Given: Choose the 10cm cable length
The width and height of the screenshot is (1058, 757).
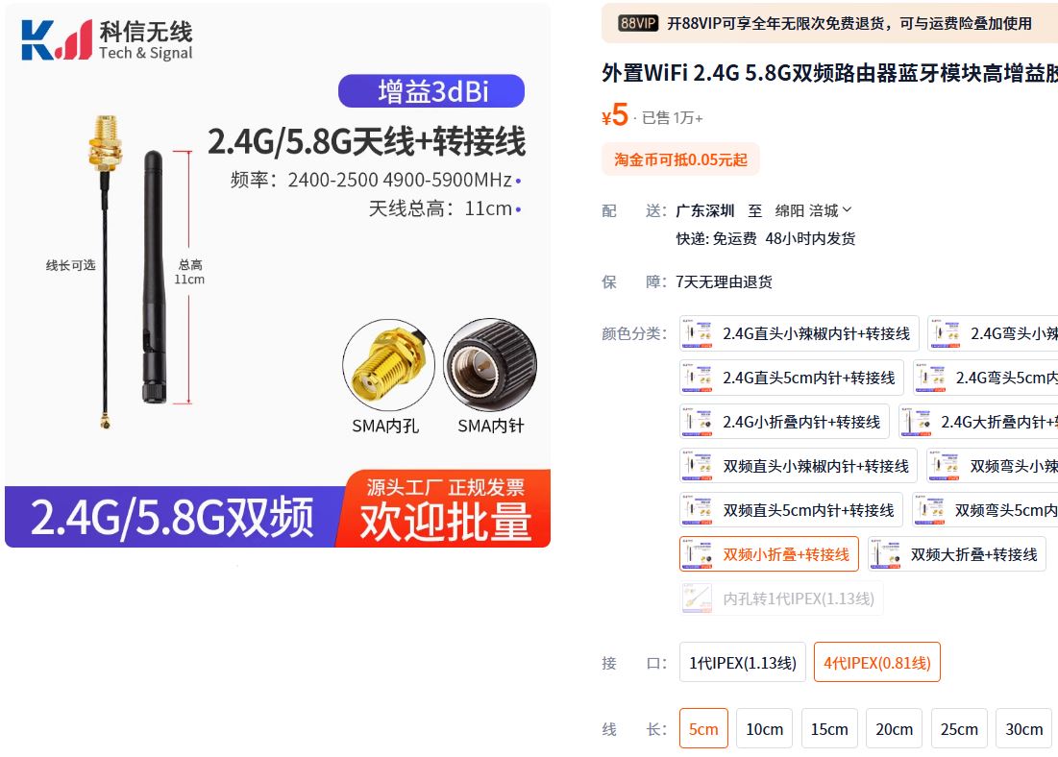Looking at the screenshot, I should 765,729.
